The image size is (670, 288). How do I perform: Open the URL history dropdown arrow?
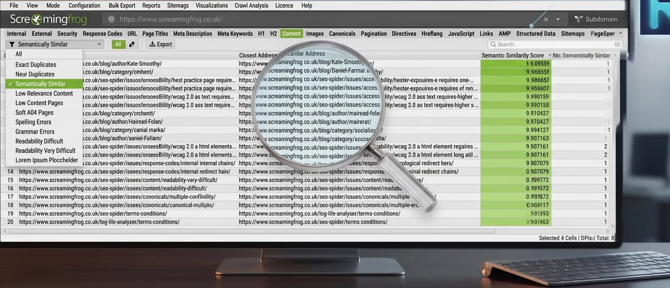(x=558, y=20)
